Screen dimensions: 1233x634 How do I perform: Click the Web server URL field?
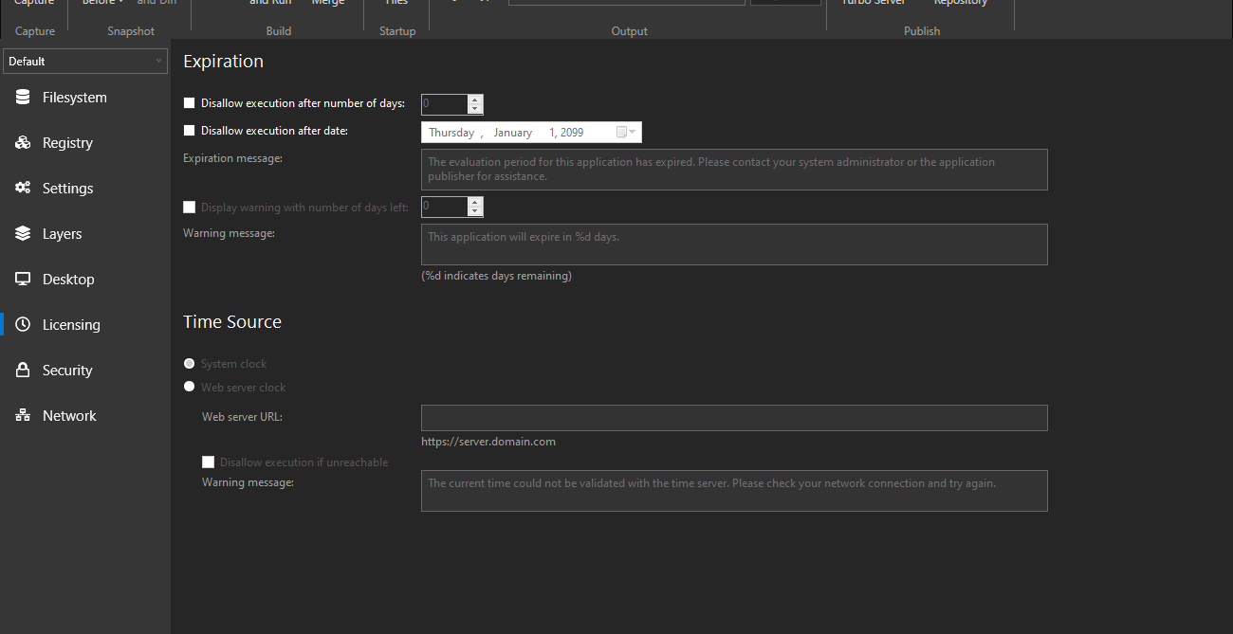[734, 417]
